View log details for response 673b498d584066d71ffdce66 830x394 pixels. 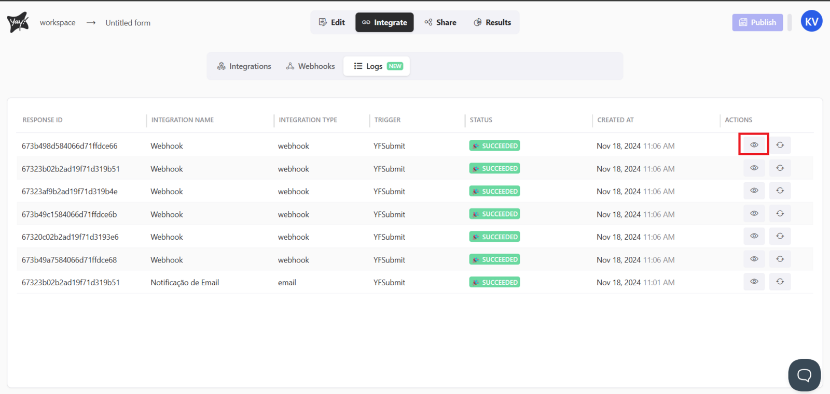pos(754,145)
